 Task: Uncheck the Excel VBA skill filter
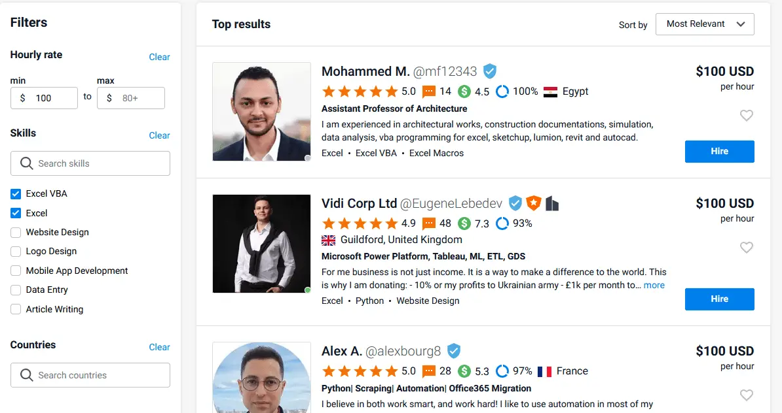coord(16,194)
